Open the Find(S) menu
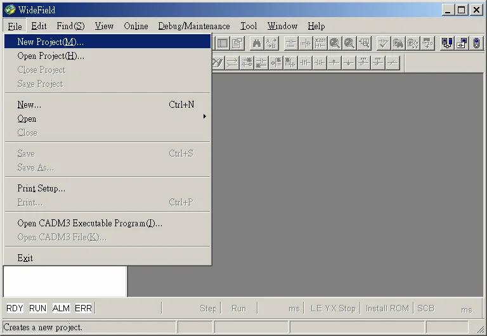 click(70, 26)
